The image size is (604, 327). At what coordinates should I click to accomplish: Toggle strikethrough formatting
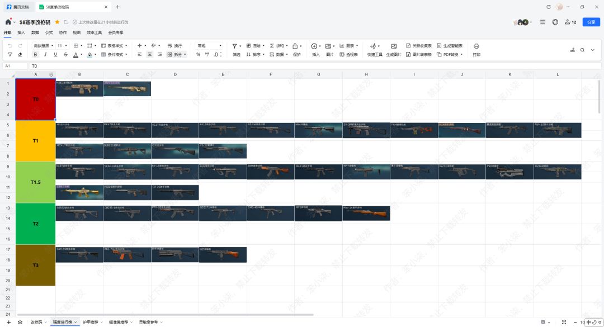65,54
